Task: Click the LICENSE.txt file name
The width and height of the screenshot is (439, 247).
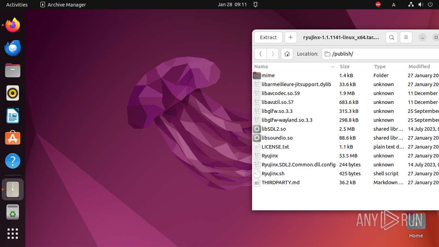Action: pos(275,147)
